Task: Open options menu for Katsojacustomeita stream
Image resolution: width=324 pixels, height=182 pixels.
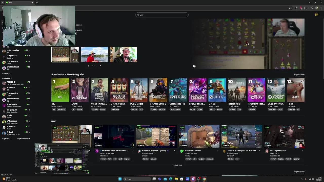Action: coord(217,151)
